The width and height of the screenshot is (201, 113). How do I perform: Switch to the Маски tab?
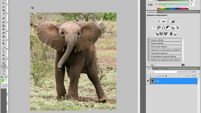pyautogui.click(x=160, y=12)
